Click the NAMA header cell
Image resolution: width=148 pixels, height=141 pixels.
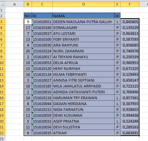click(83, 16)
